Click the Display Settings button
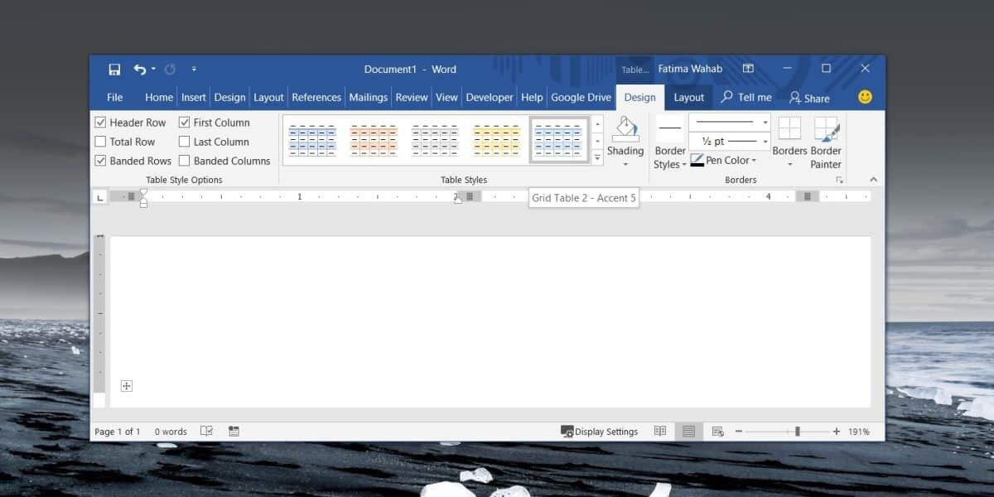This screenshot has width=994, height=497. (601, 431)
